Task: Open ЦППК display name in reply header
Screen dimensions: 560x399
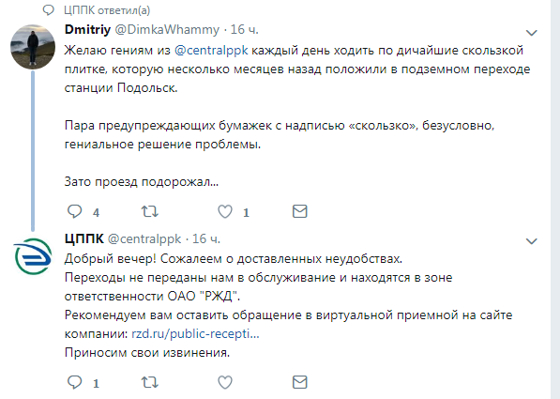Action: [x=84, y=238]
